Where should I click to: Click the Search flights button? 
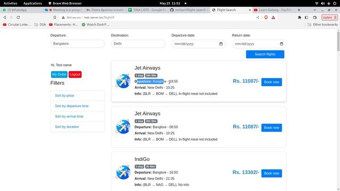pyautogui.click(x=265, y=54)
